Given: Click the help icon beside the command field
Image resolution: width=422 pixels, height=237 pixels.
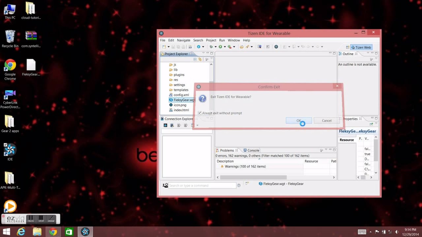Looking at the screenshot, I should click(x=239, y=185).
